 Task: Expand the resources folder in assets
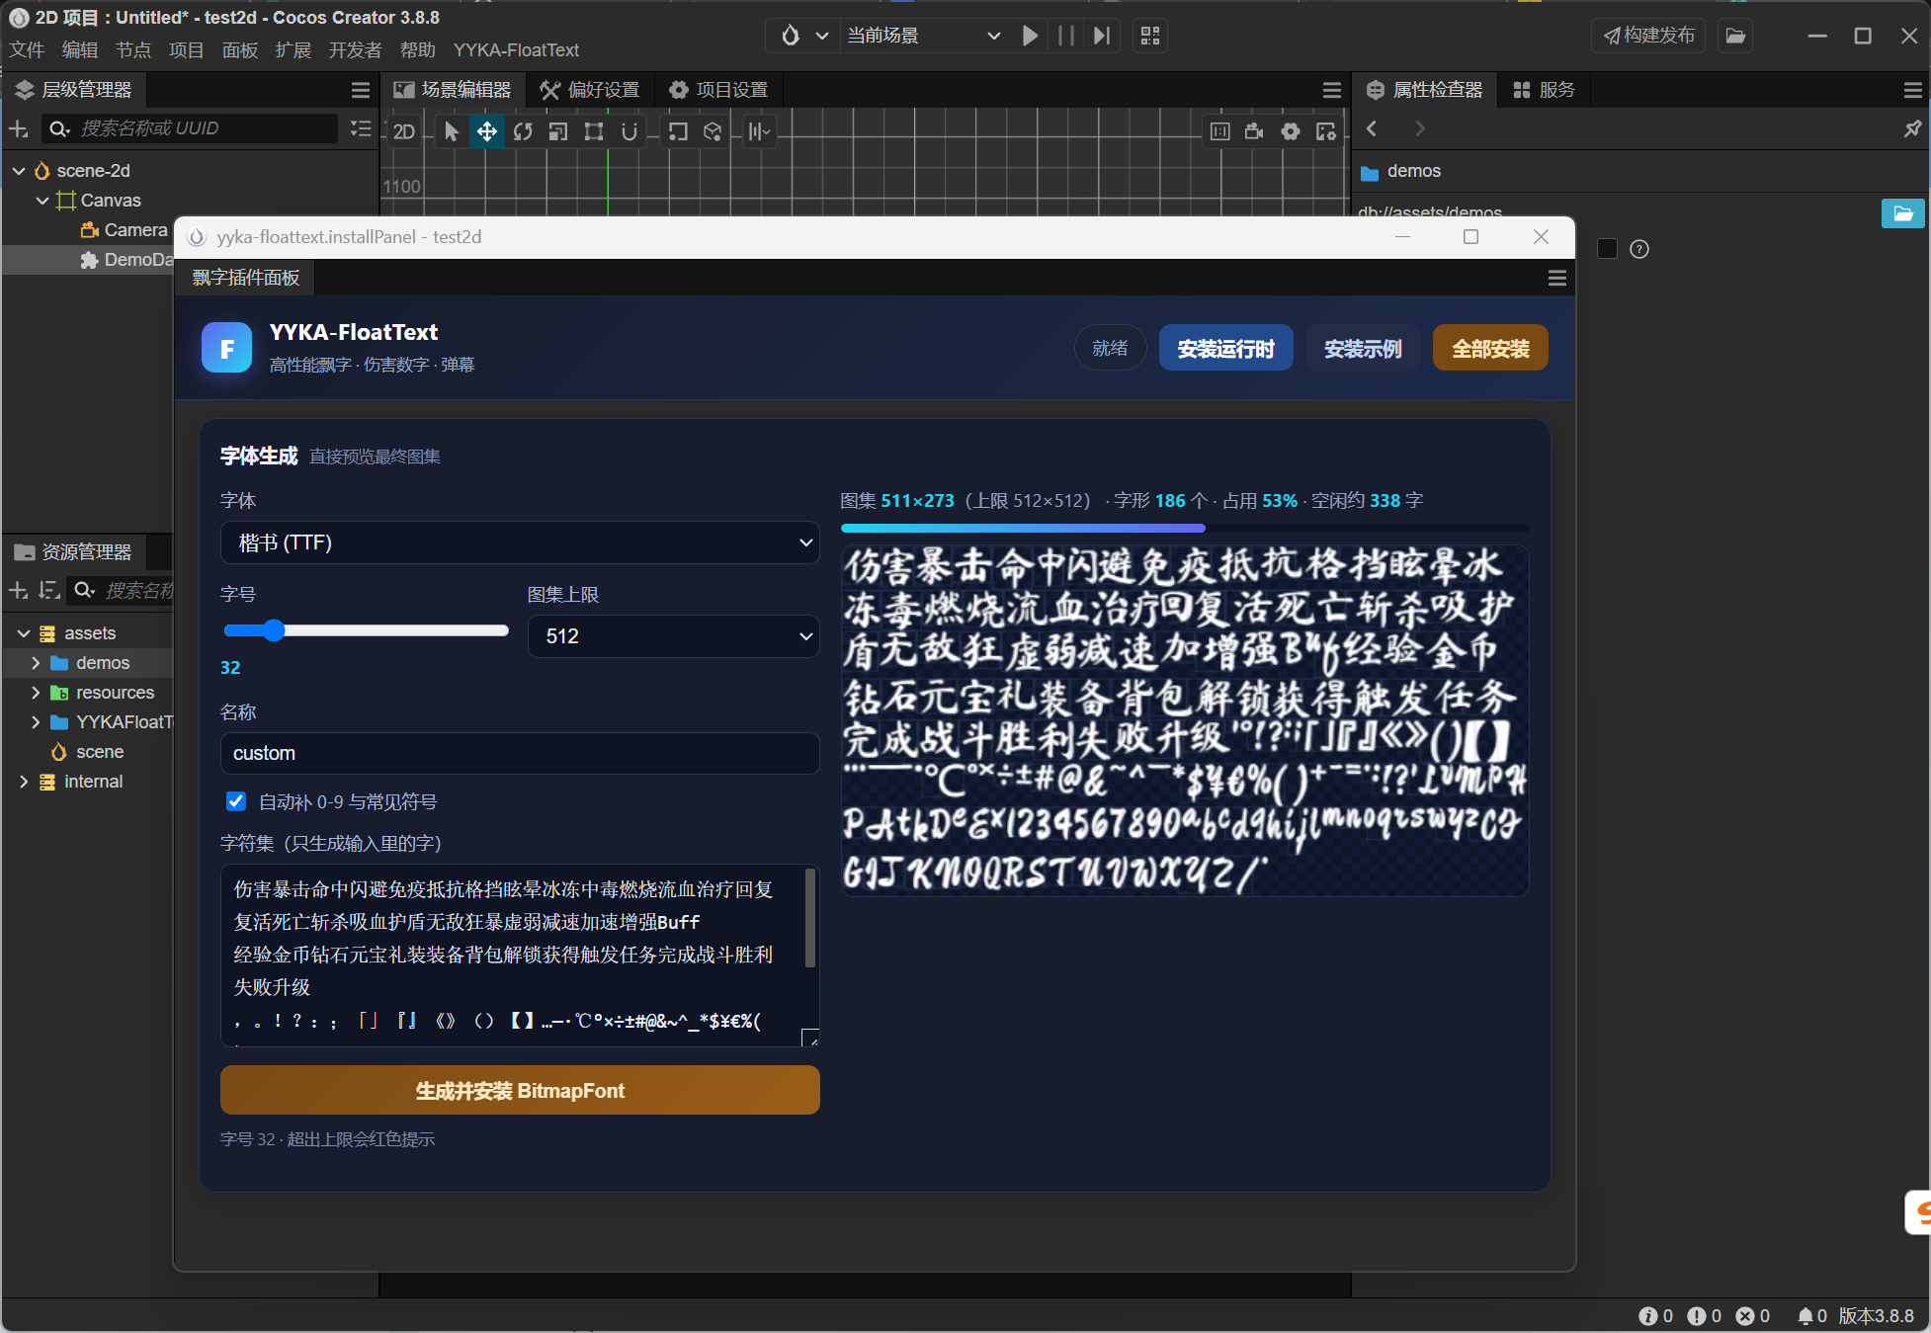pos(36,693)
